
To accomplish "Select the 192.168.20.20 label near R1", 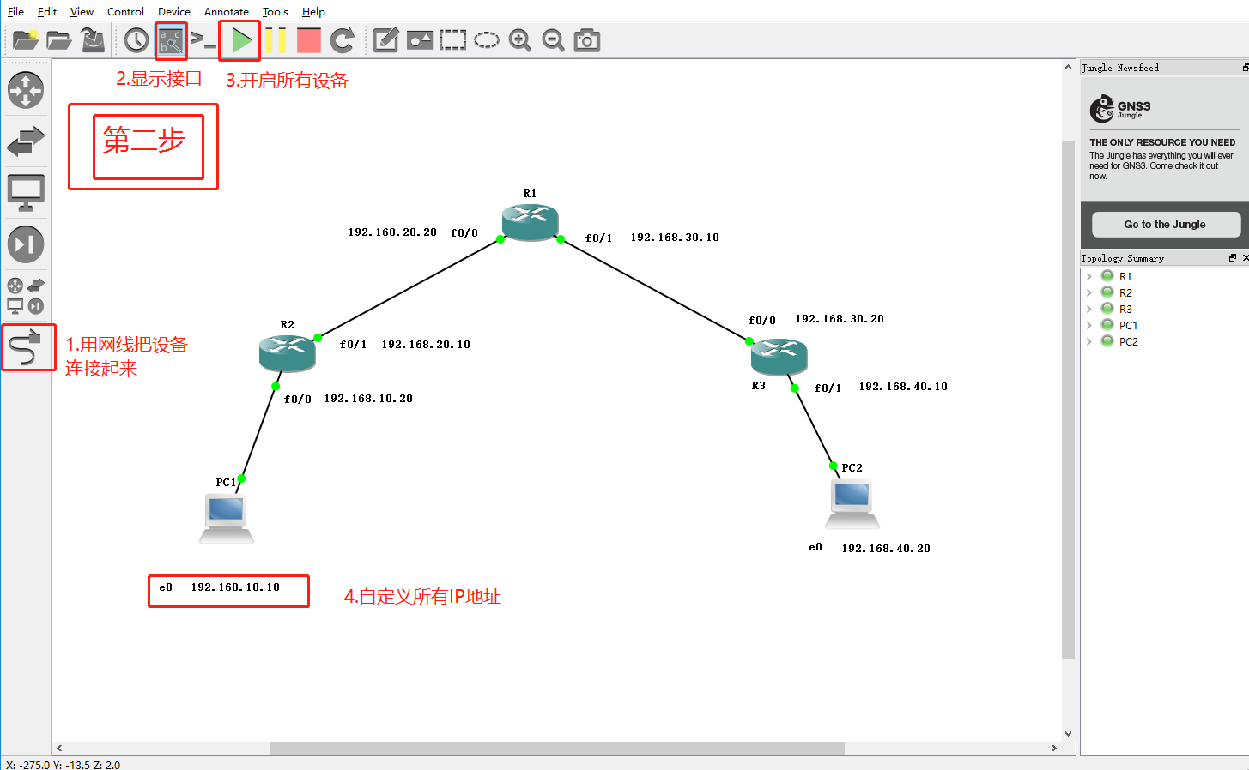I will (392, 232).
